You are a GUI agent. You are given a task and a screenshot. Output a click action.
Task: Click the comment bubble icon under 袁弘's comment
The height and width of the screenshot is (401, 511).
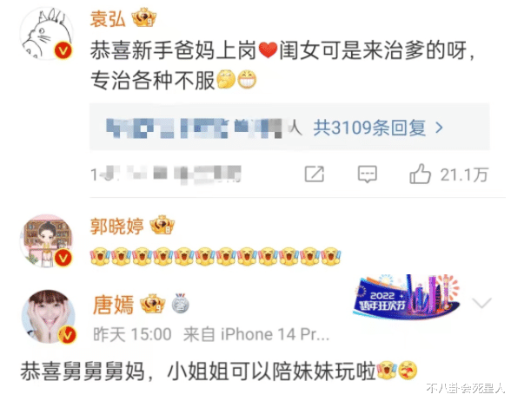(x=368, y=174)
